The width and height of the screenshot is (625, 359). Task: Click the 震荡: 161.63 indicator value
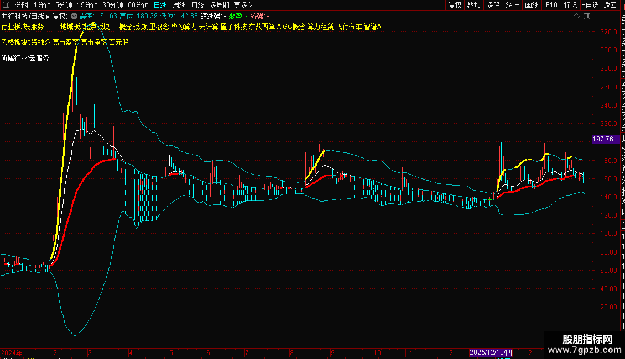point(98,17)
